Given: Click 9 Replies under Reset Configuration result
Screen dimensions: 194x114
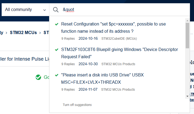Looking at the screenshot, I should coord(68,39).
